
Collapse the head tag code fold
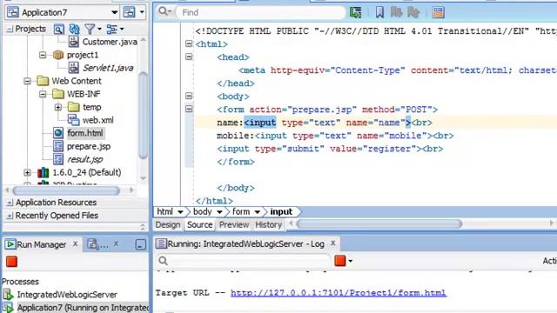pyautogui.click(x=189, y=57)
